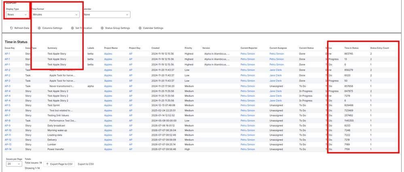Open issue link AP-8

click(x=7, y=120)
